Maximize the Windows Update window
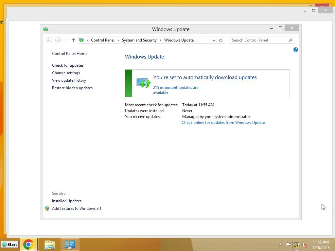The height and width of the screenshot is (251, 335). [x=280, y=28]
